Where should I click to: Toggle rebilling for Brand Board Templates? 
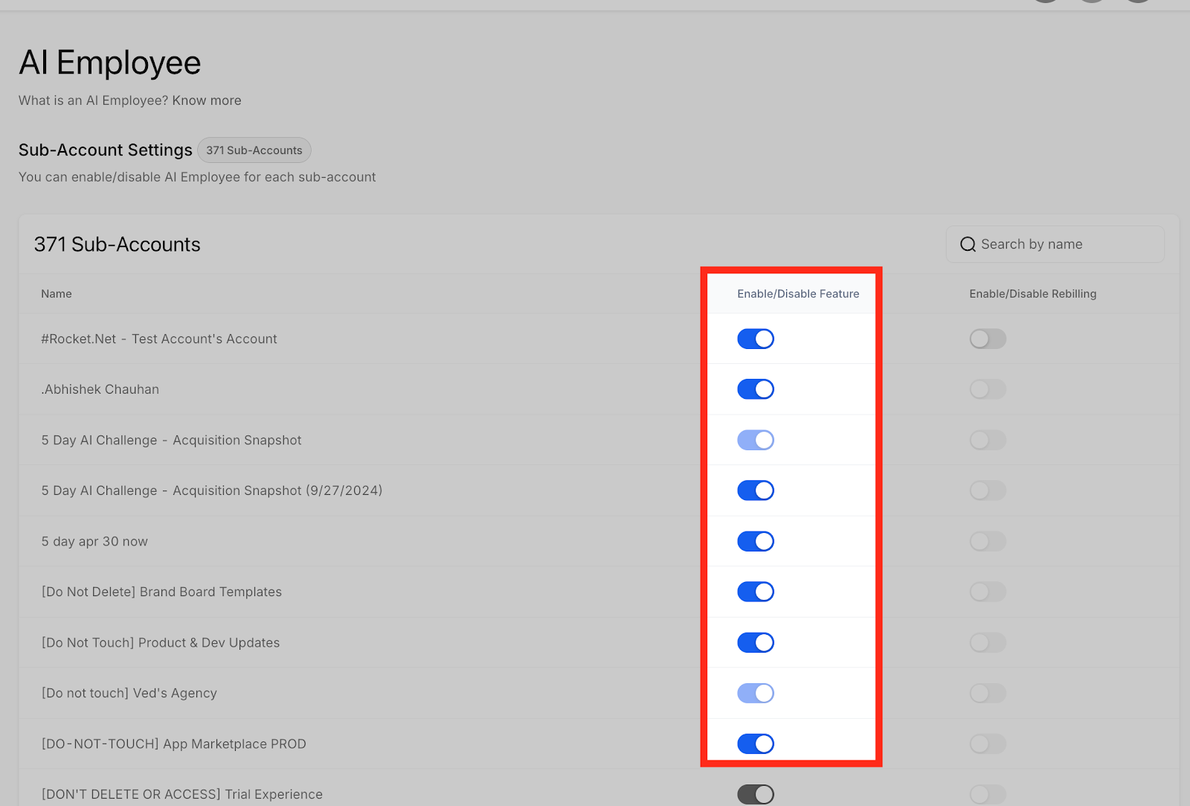988,592
